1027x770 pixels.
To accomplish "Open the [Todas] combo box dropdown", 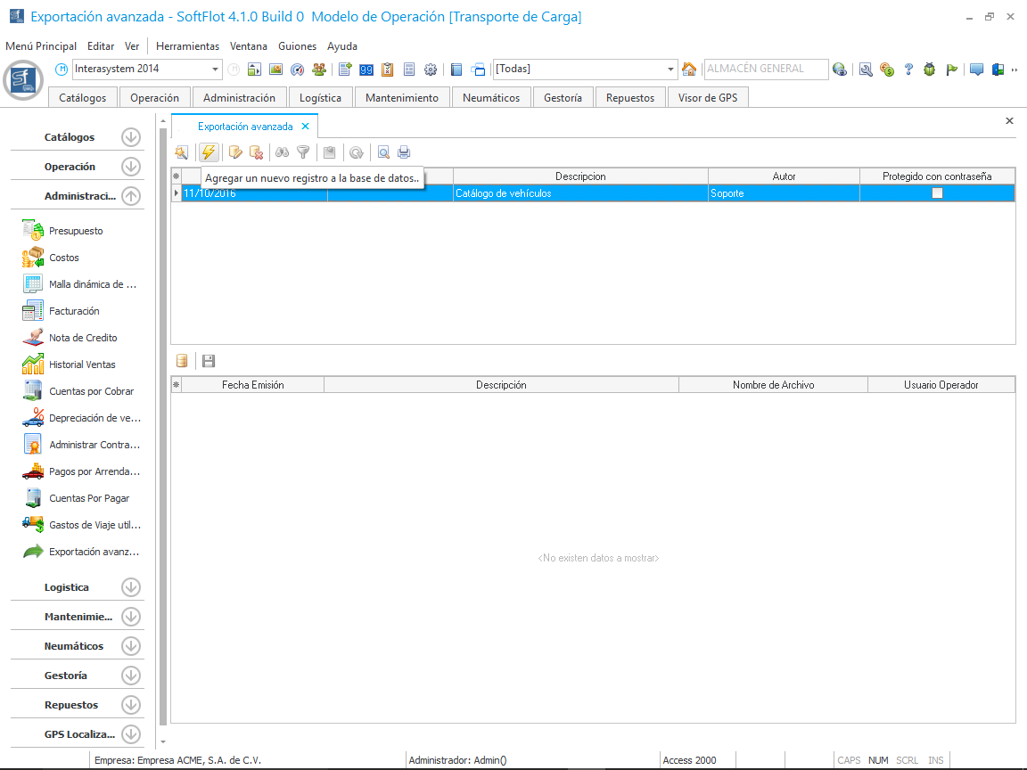I will click(x=671, y=70).
